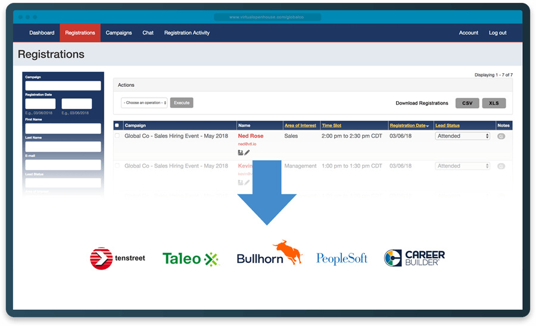Image resolution: width=536 pixels, height=326 pixels.
Task: Click the ned@vtl.io email link
Action: tap(247, 144)
